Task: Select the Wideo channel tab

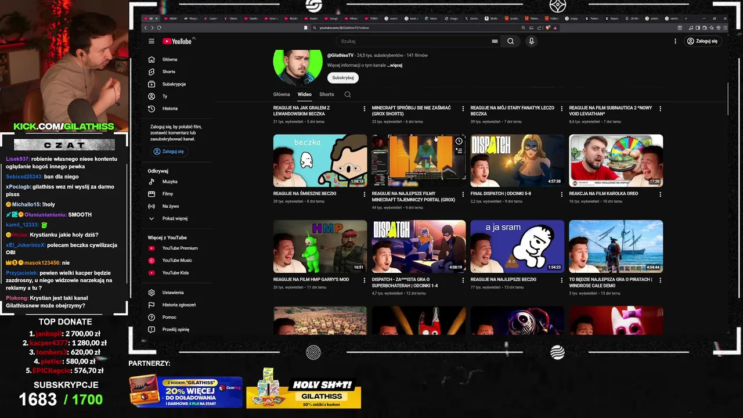Action: pyautogui.click(x=305, y=94)
